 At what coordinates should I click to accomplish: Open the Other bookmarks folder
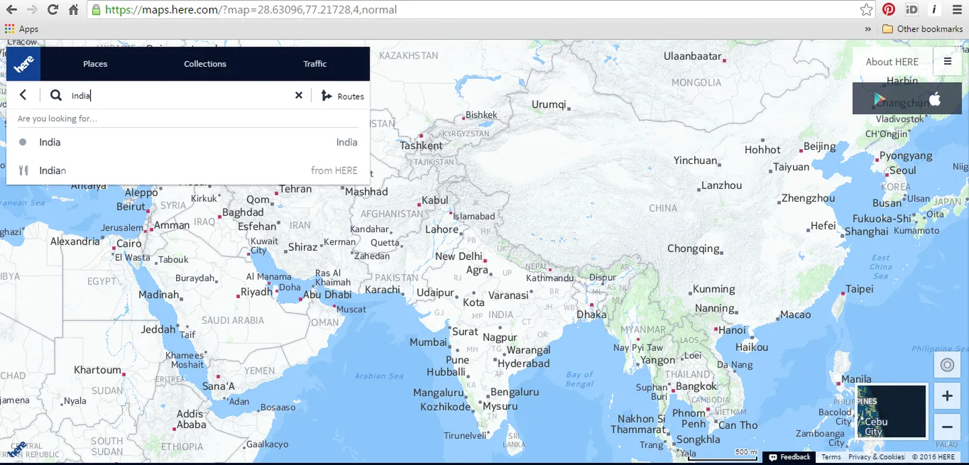922,29
